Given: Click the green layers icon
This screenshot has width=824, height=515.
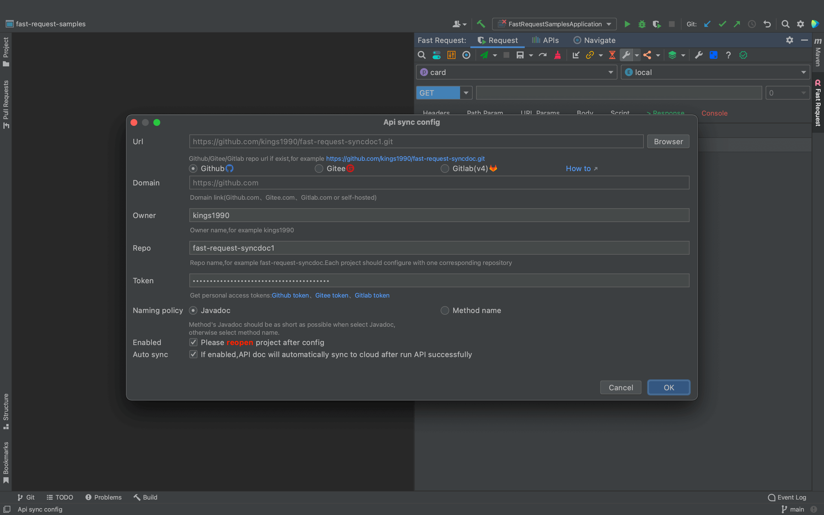Looking at the screenshot, I should coord(672,55).
